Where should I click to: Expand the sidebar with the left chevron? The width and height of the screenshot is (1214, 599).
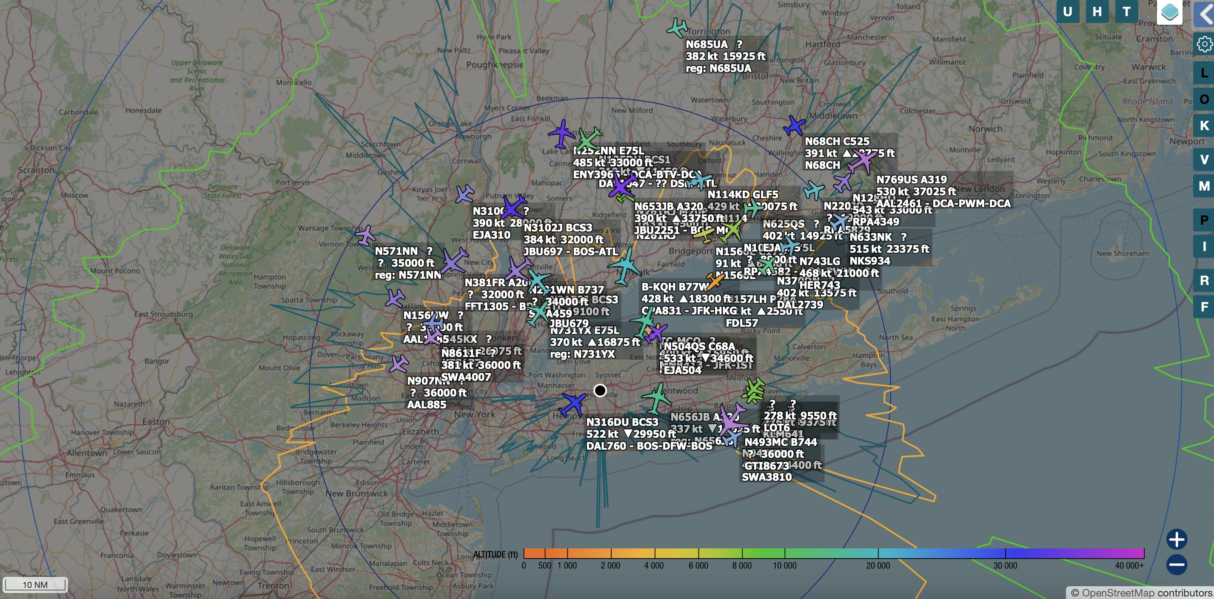tap(1204, 14)
